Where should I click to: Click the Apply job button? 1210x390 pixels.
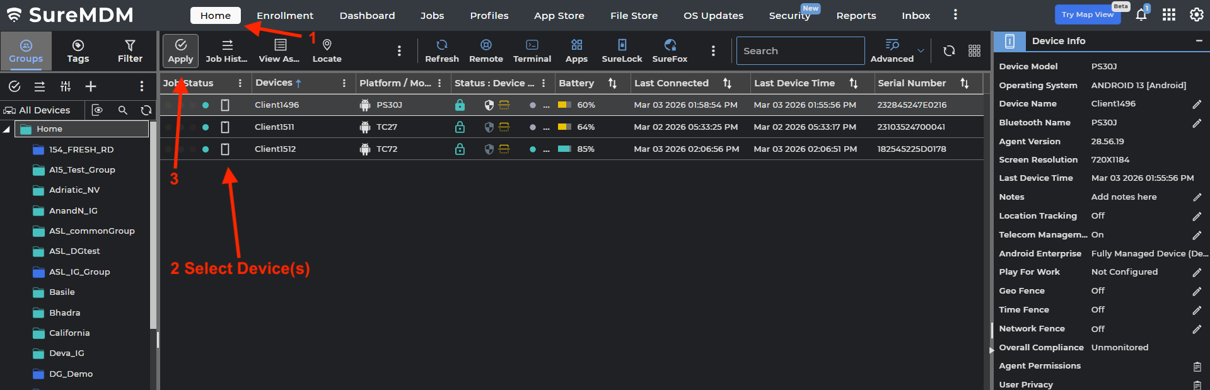[180, 50]
